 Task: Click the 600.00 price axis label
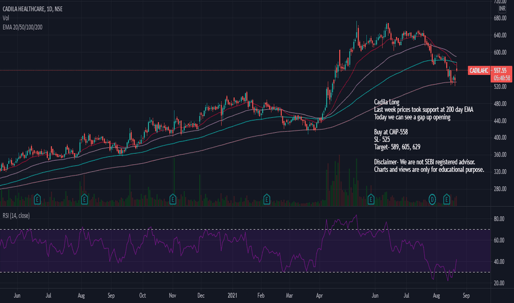click(500, 52)
